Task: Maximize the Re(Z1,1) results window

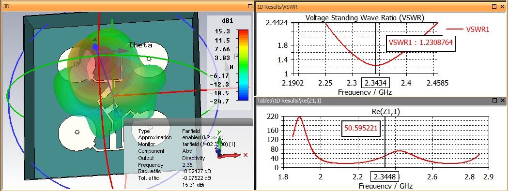Action: point(494,101)
